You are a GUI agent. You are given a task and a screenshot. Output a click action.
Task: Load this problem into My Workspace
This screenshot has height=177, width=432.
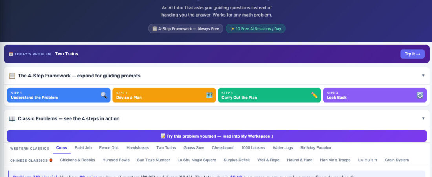coord(217,136)
